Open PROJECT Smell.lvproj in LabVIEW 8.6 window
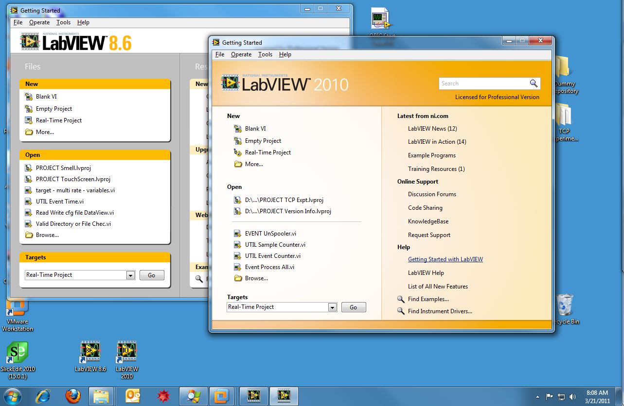This screenshot has height=406, width=624. point(63,168)
